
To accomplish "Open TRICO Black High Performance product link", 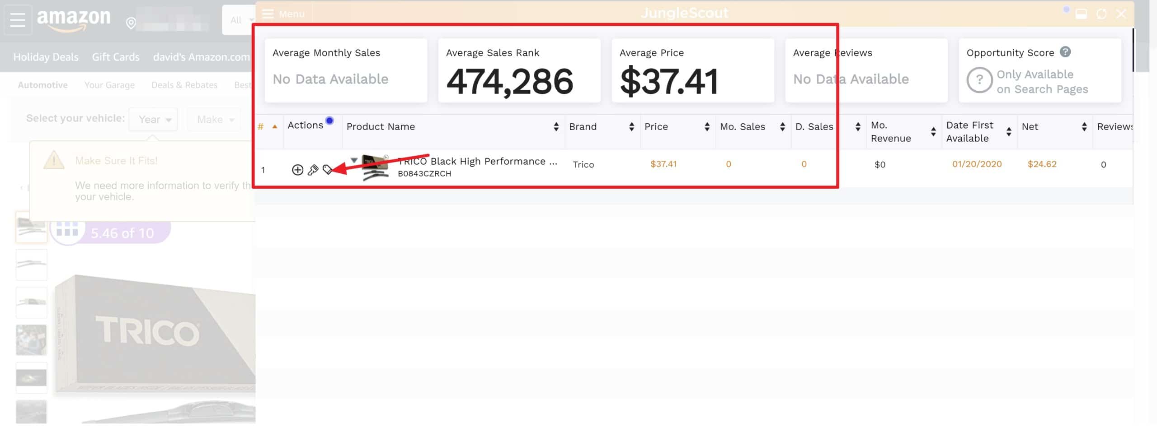I will (477, 161).
